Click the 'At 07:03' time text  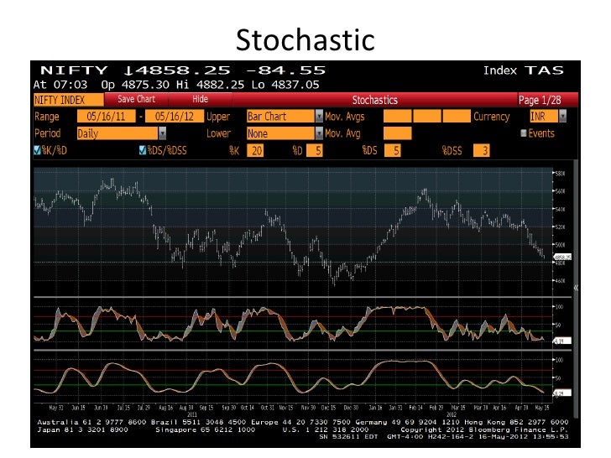click(x=60, y=85)
